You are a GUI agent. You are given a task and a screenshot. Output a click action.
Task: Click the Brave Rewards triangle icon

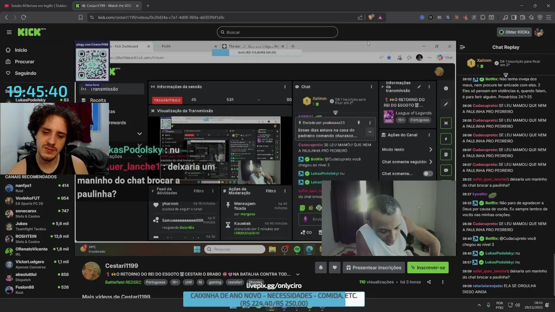380,17
